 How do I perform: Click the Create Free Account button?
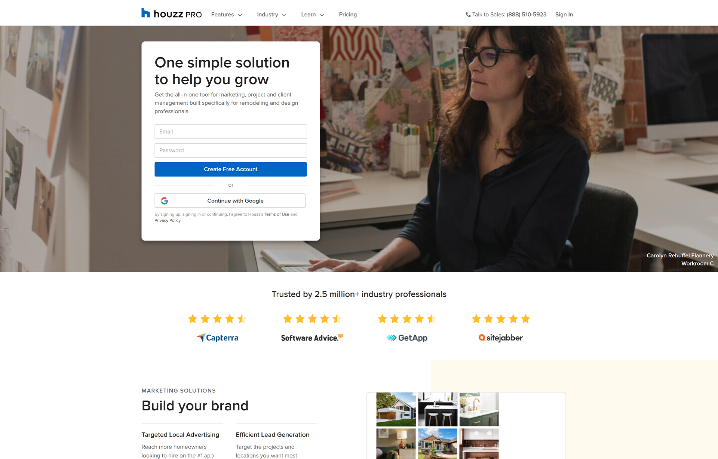(230, 169)
